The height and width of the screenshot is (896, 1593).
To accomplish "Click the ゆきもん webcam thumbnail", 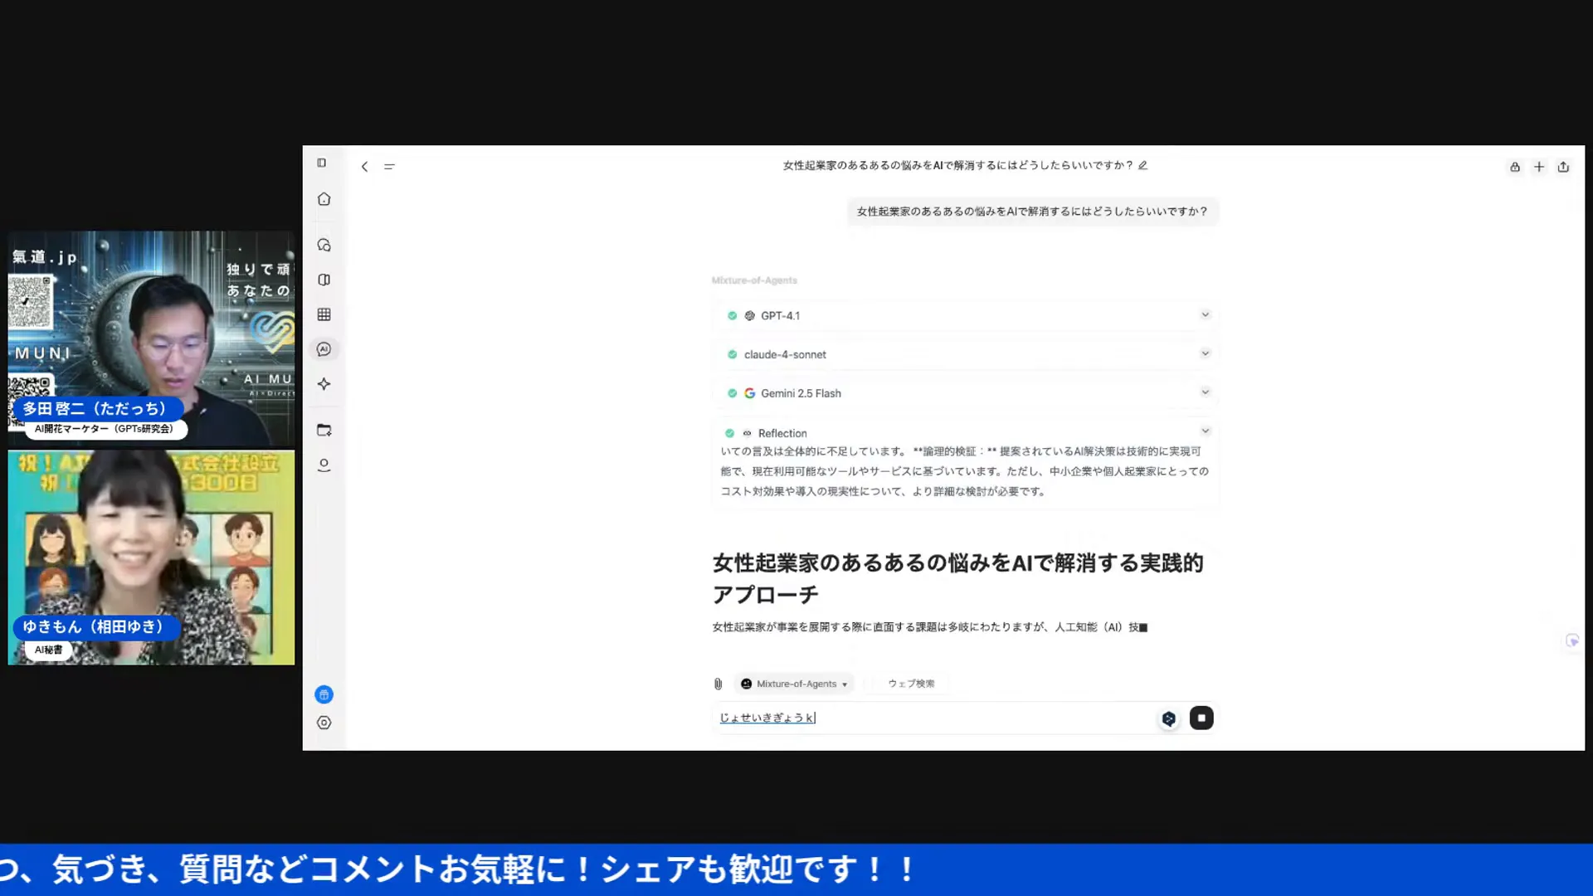I will coord(151,558).
